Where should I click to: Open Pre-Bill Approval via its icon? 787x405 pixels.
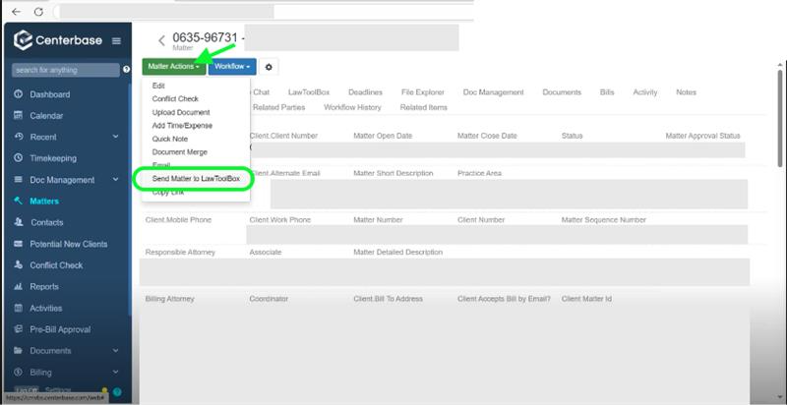click(19, 329)
